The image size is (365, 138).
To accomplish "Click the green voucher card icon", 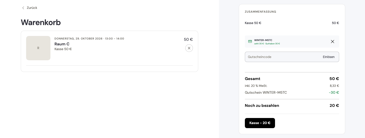I will (x=250, y=42).
